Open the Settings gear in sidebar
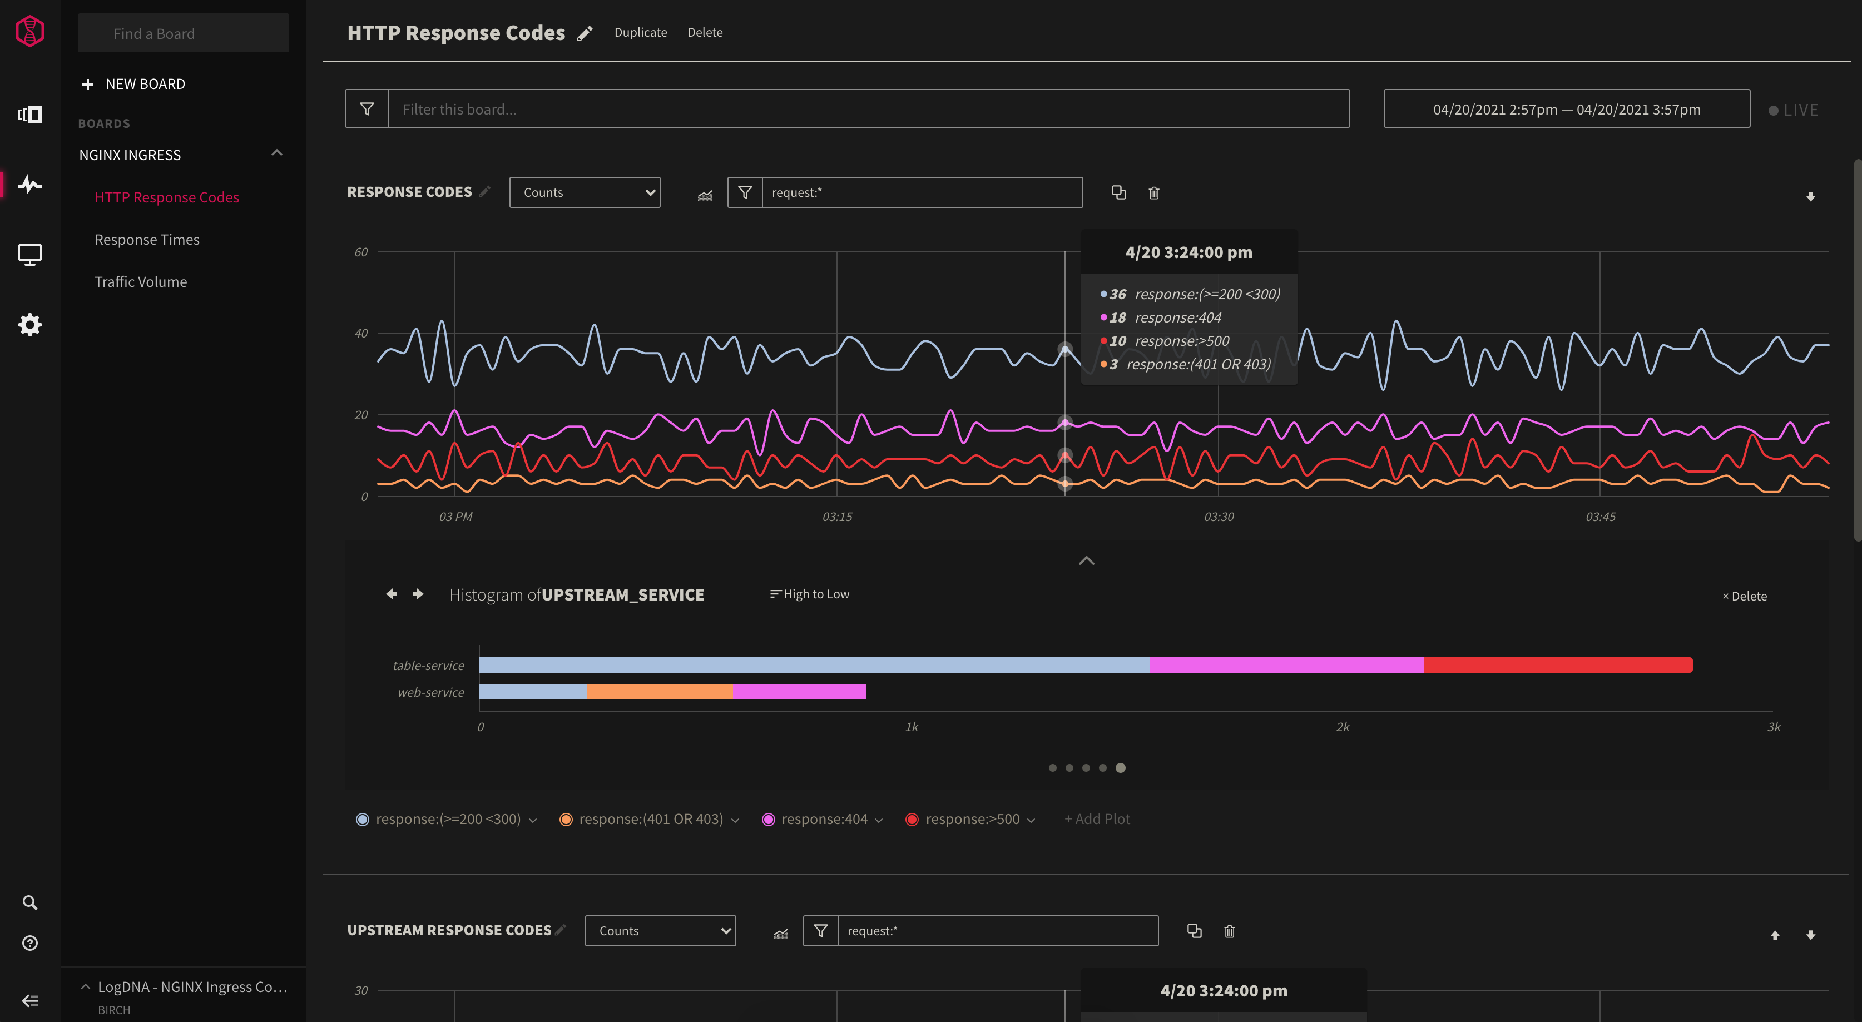This screenshot has height=1022, width=1862. tap(29, 325)
